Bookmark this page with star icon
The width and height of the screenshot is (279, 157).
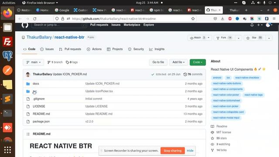click(193, 19)
